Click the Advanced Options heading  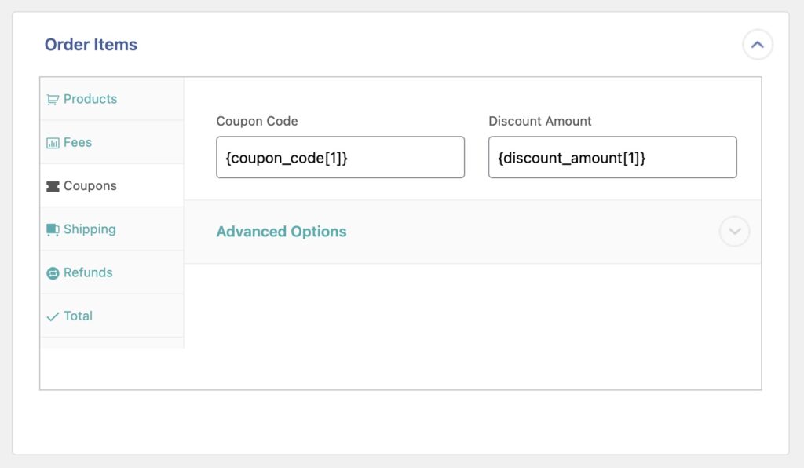click(281, 232)
